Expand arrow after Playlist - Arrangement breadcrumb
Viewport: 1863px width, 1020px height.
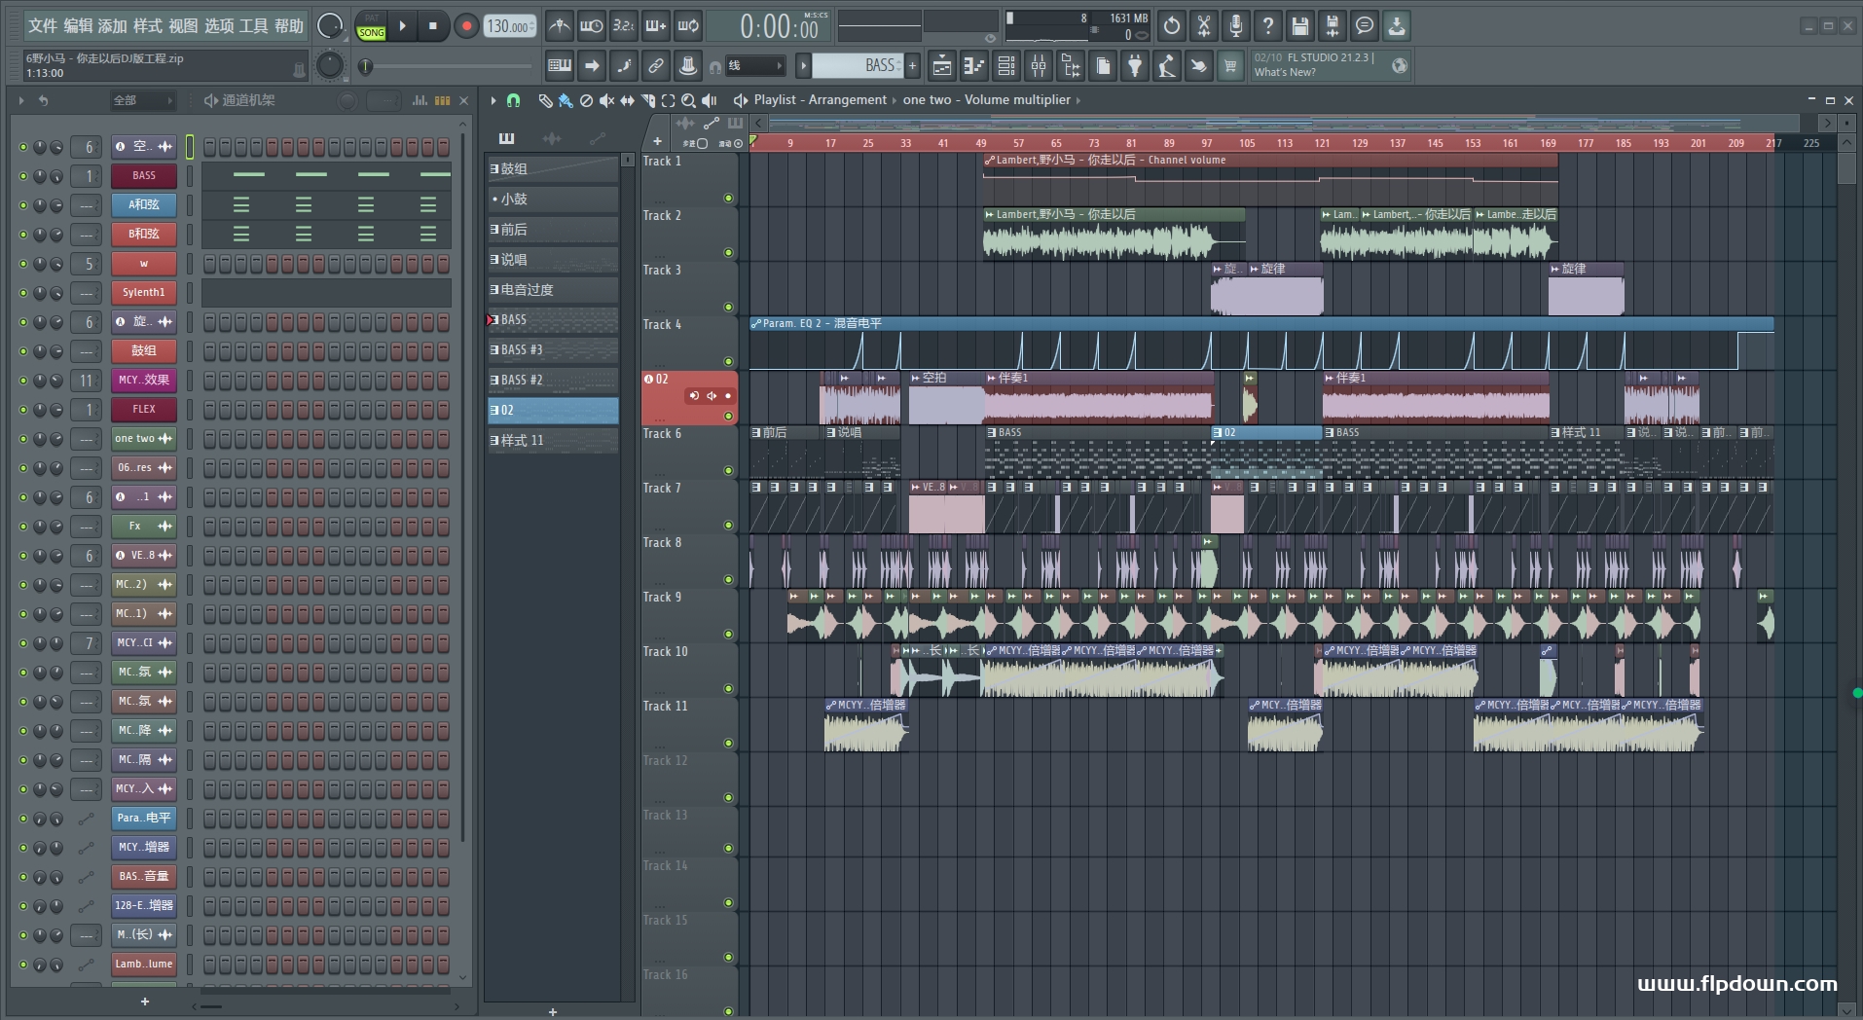tap(895, 100)
